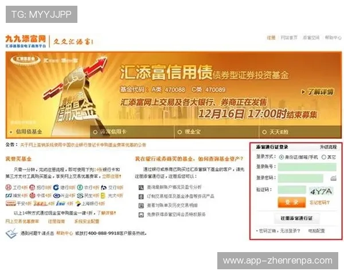Viewport: 344px width, 275px height.
Task: Click the 帮助中心 link near hotline number
Action: pos(64,233)
